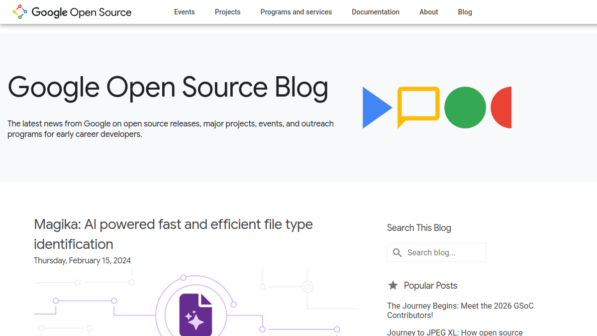
Task: Click the Google Open Source Blog heading
Action: (x=168, y=87)
